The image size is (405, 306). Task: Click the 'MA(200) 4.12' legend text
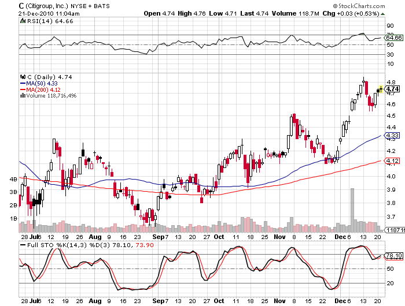pyautogui.click(x=43, y=89)
